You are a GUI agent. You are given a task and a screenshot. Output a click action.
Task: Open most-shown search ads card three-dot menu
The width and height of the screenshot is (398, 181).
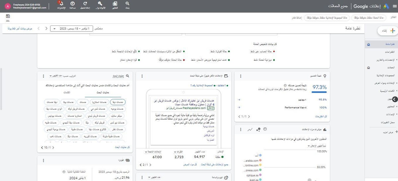coord(142,76)
